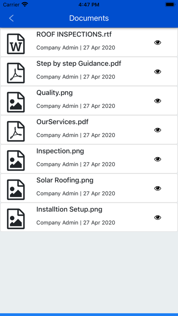The width and height of the screenshot is (178, 316).
Task: Click the Documents header title
Action: (x=89, y=18)
